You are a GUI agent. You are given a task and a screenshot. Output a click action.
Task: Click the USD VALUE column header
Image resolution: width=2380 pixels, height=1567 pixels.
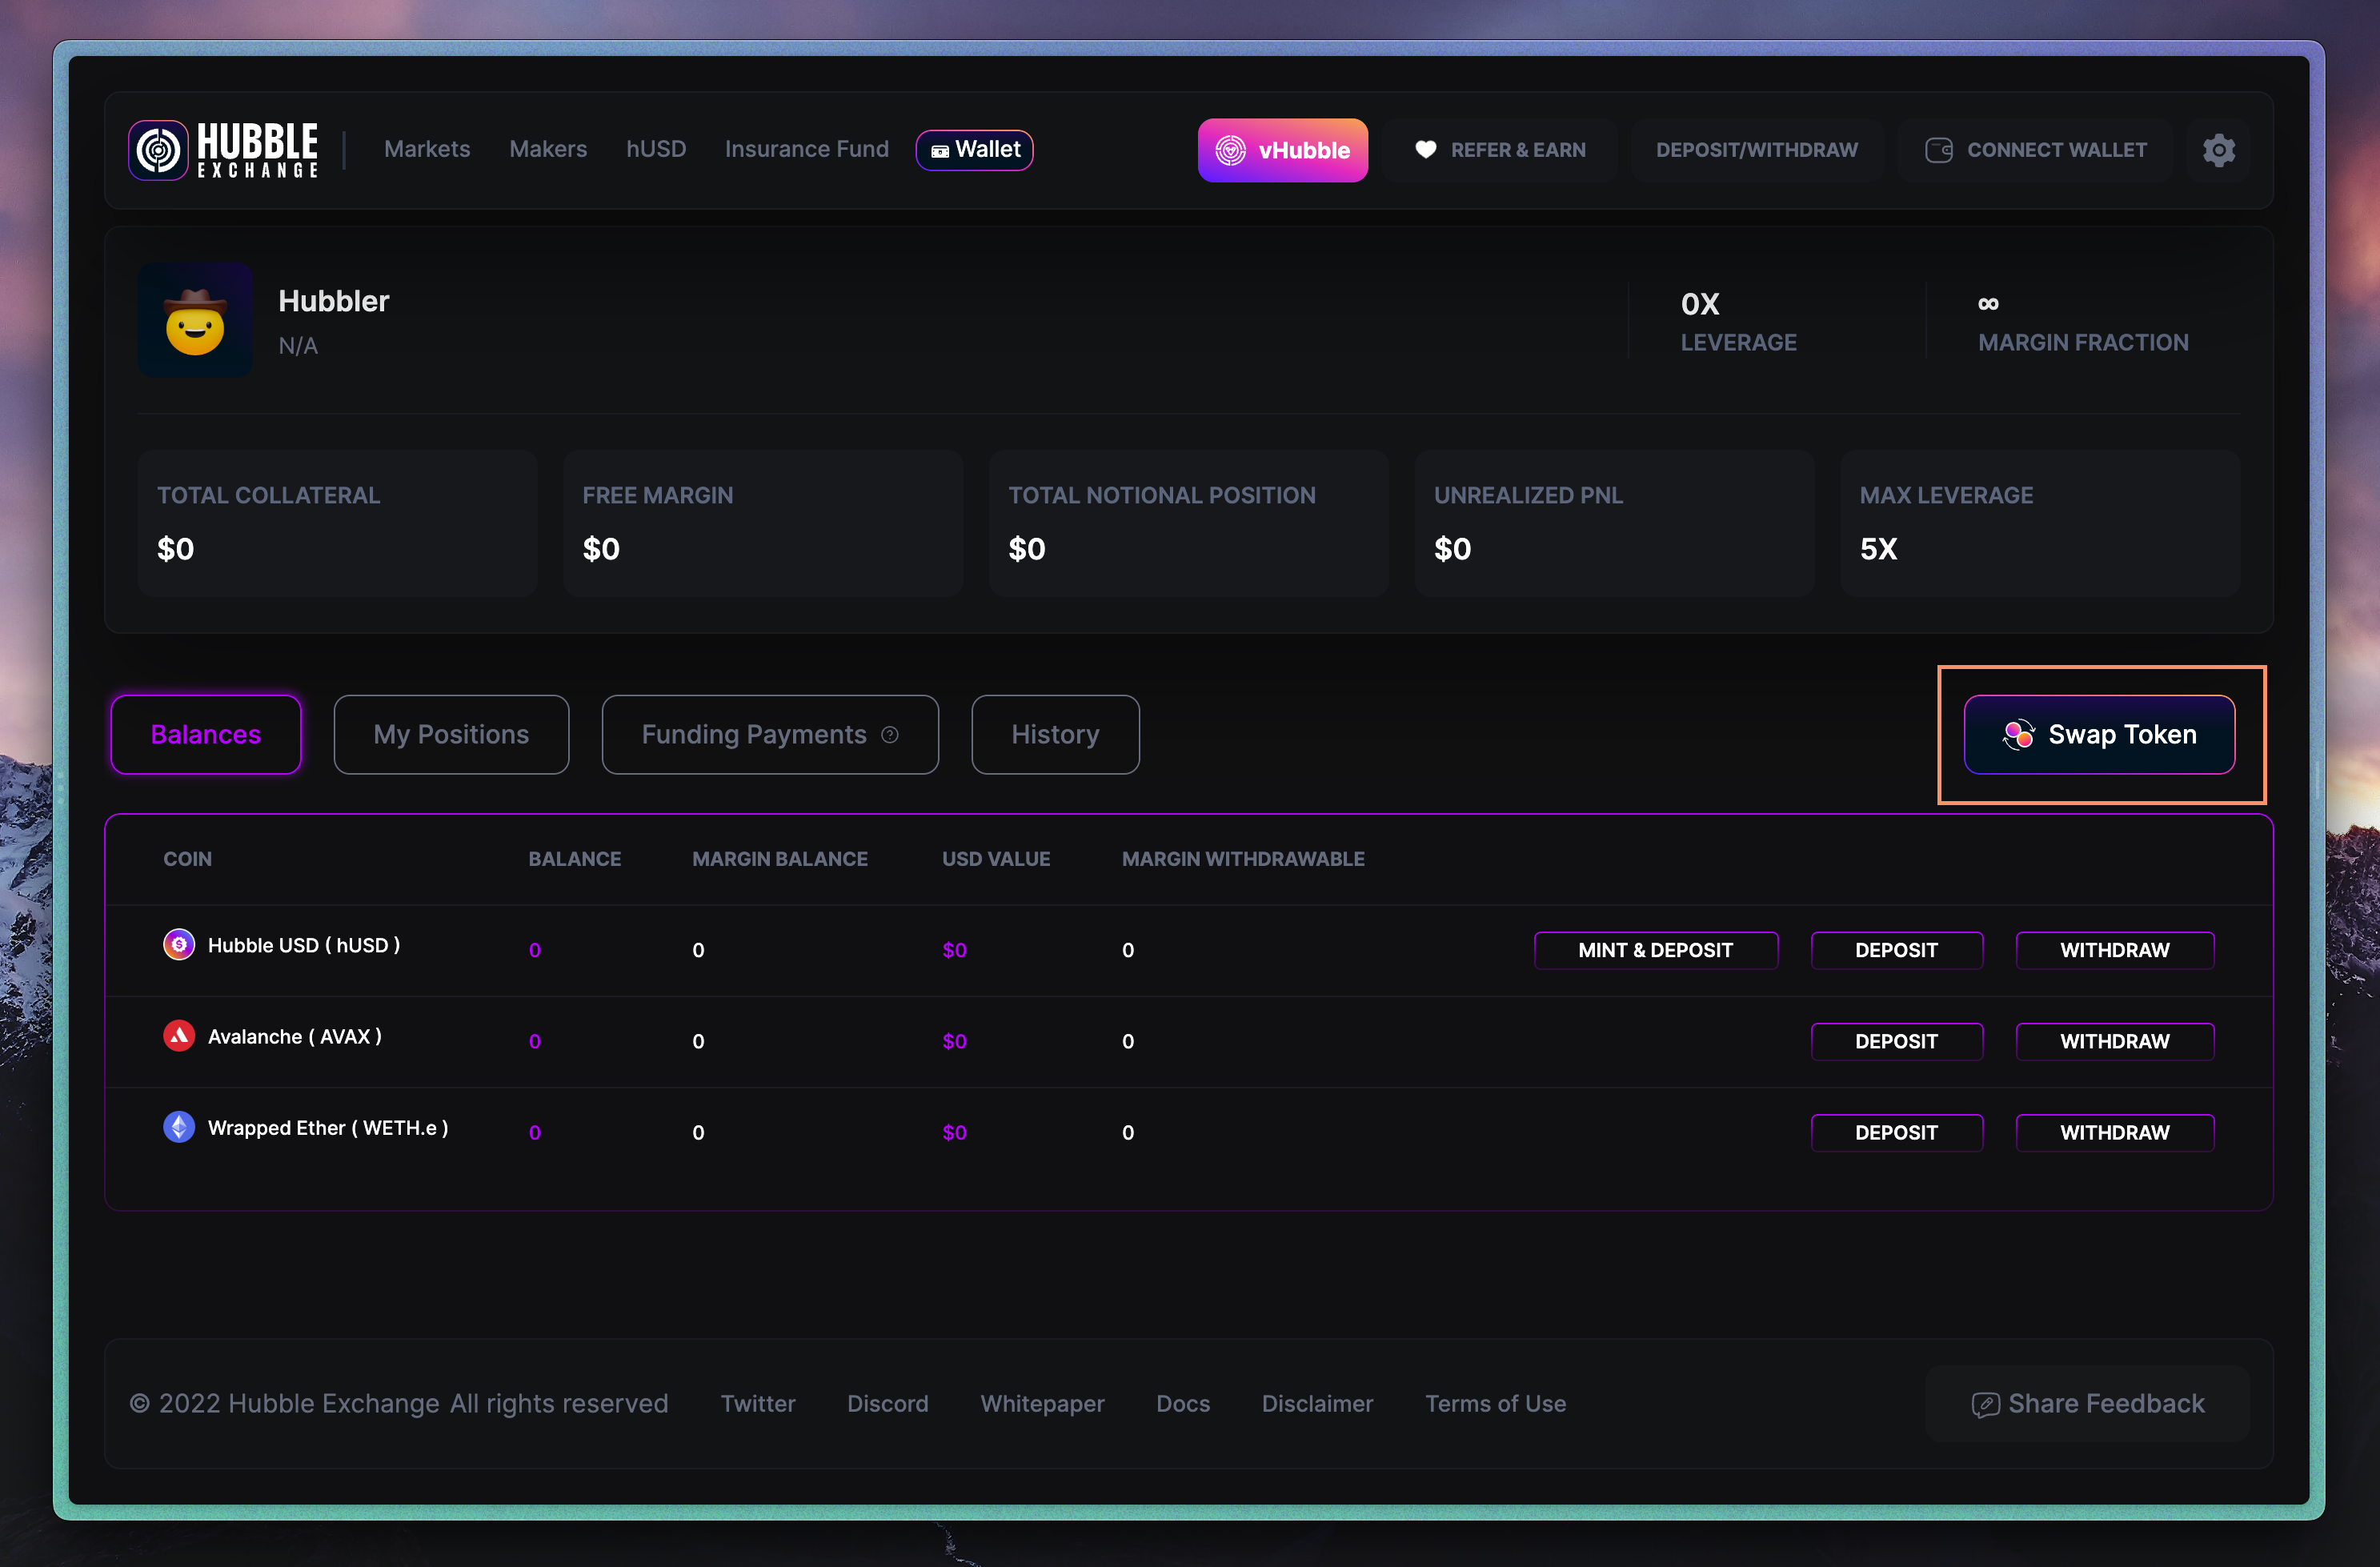pyautogui.click(x=995, y=859)
